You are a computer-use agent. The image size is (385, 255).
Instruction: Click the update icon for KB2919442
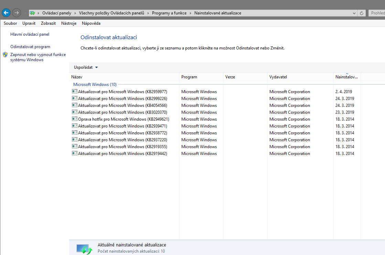[x=75, y=153]
